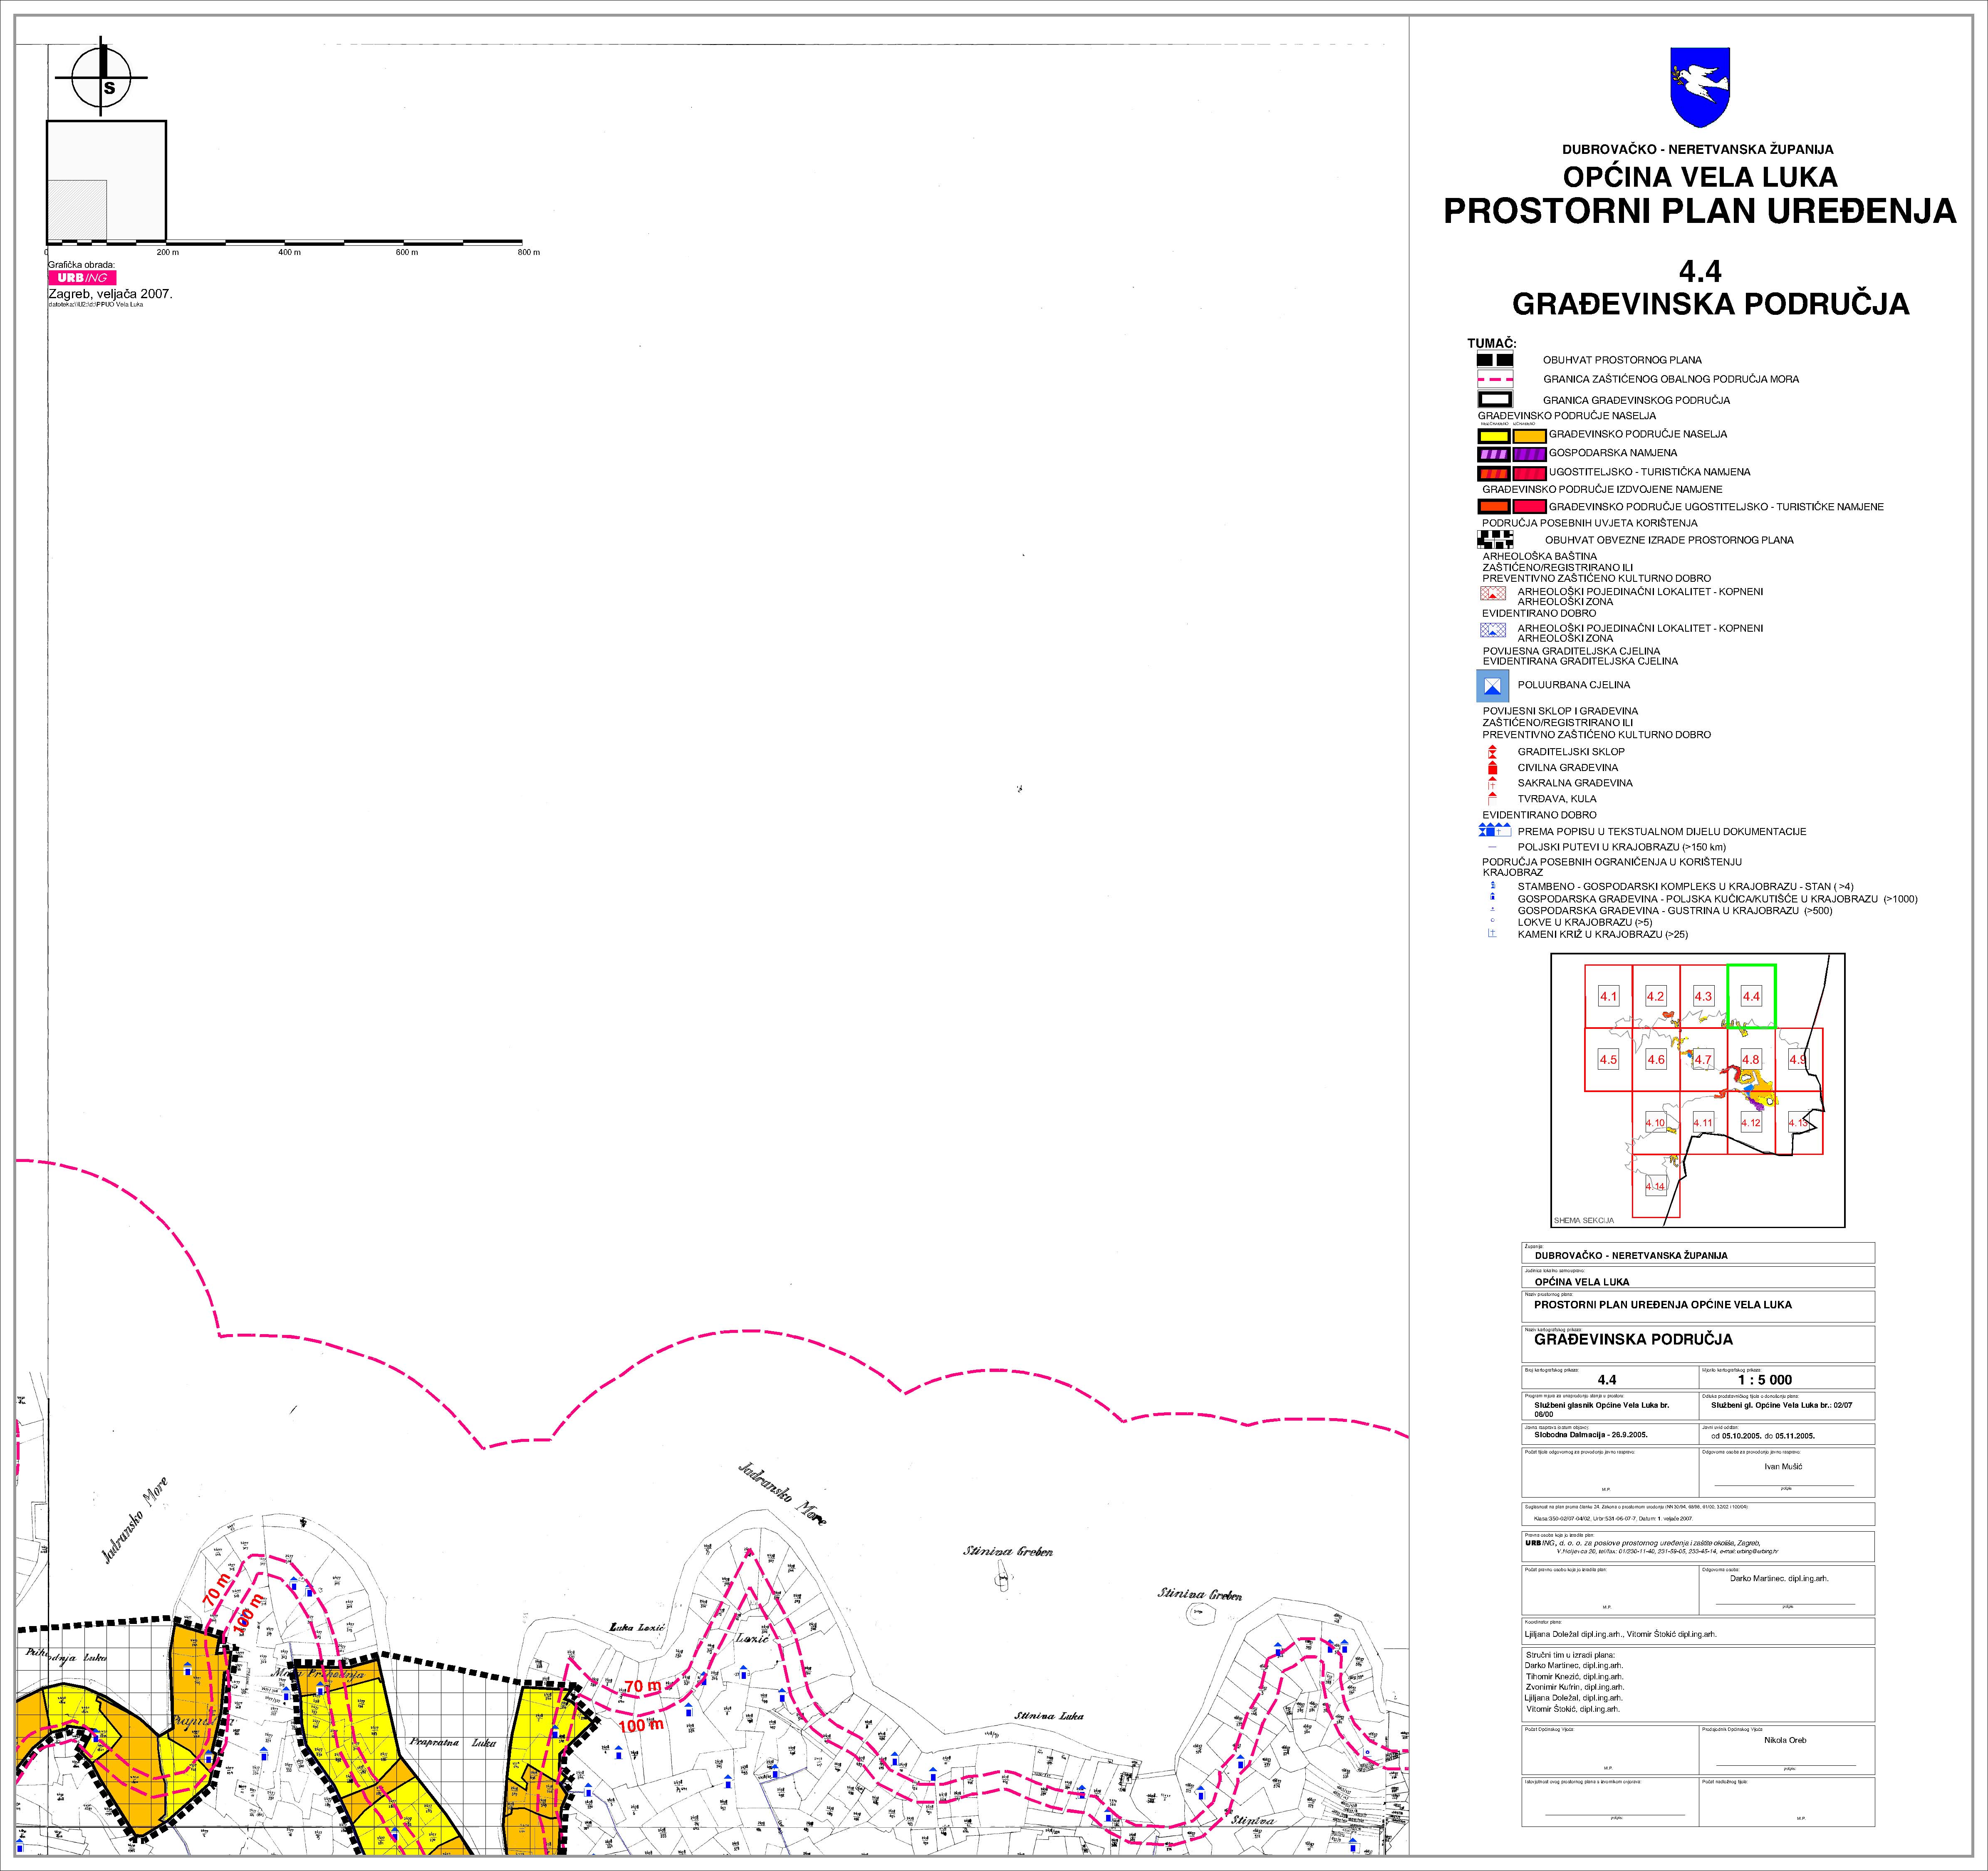The width and height of the screenshot is (1988, 1871).
Task: Click the Poluurbana cjelina blue legend icon
Action: [1493, 686]
